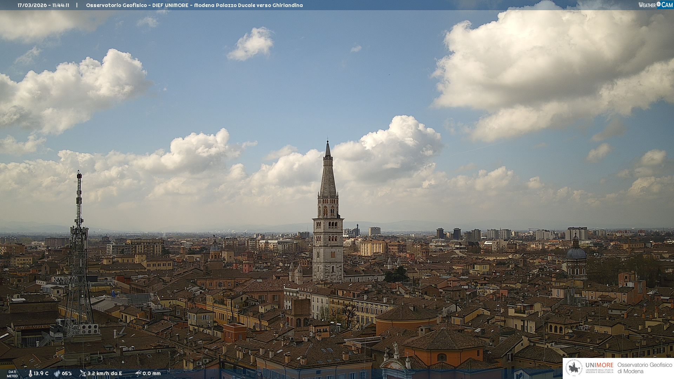Screen dimensions: 674x379
Task: Click the rain umbrella icon
Action: 138,373
